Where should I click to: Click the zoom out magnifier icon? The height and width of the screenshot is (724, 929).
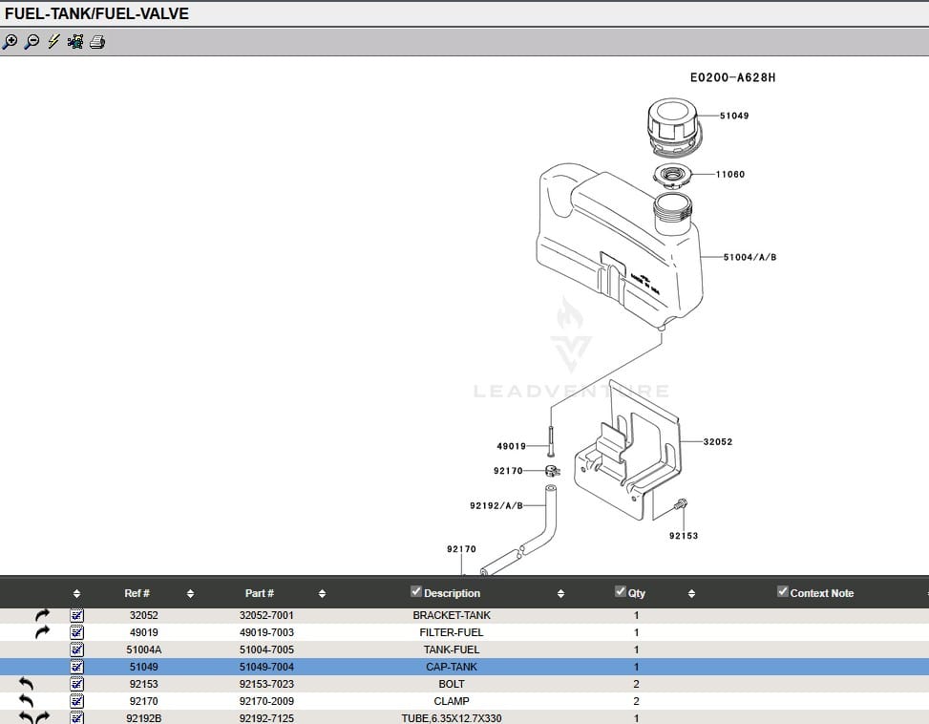[32, 42]
